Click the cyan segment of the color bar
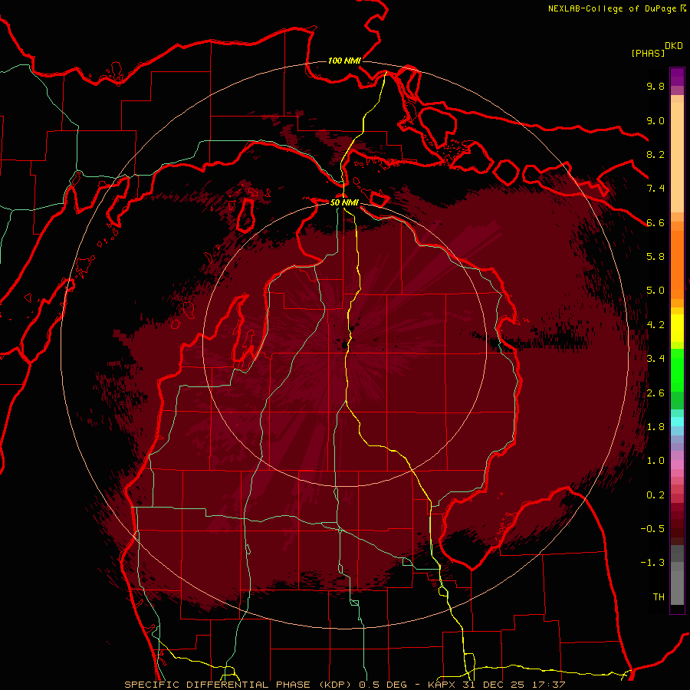 (x=677, y=422)
